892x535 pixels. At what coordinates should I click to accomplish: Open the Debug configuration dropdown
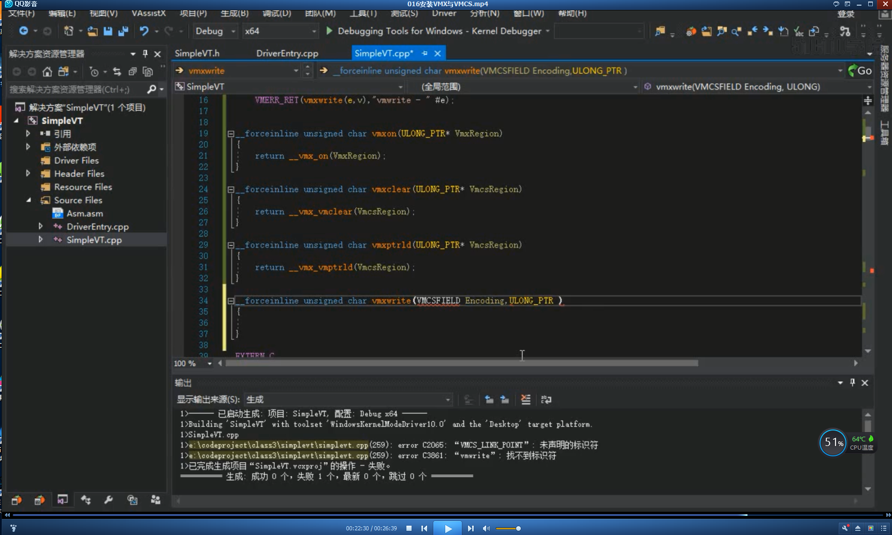tap(215, 31)
